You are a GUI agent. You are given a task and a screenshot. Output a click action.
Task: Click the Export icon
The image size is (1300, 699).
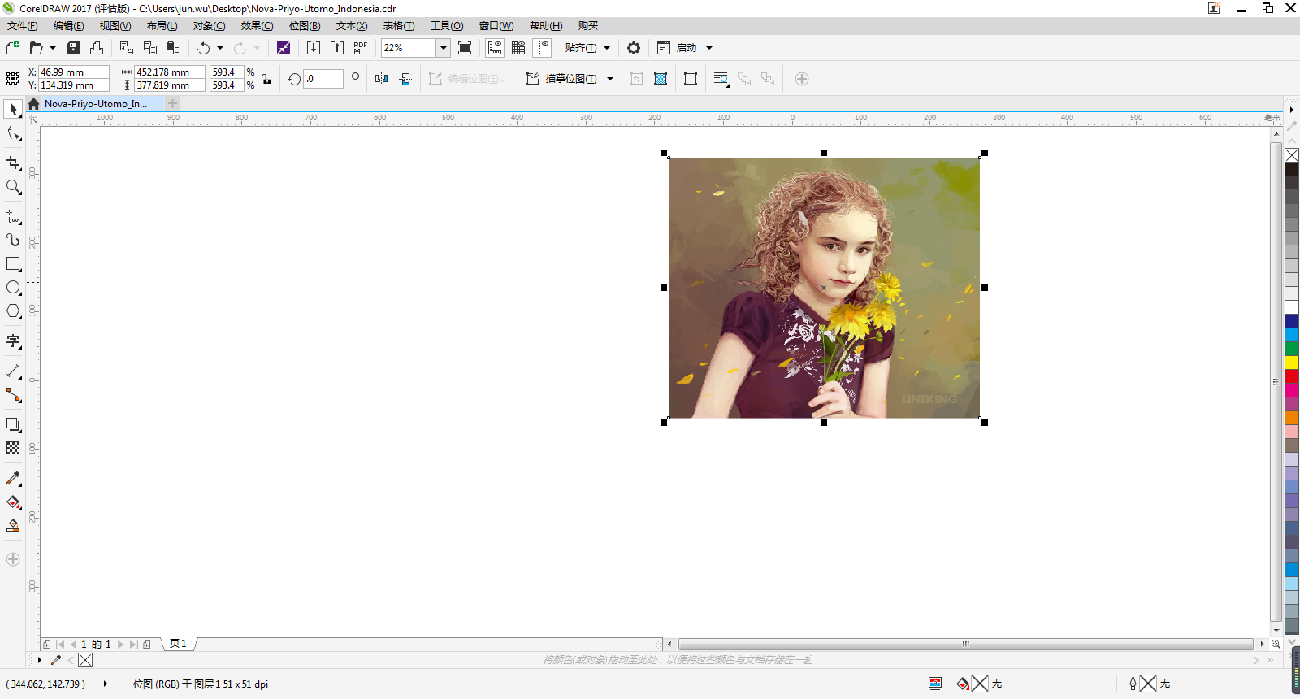click(337, 48)
